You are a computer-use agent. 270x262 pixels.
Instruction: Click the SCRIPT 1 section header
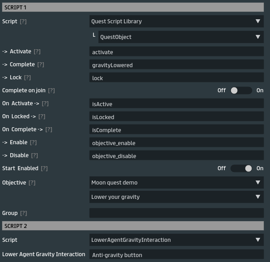point(133,7)
